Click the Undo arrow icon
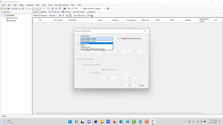Image resolution: width=223 pixels, height=125 pixels. [44, 8]
